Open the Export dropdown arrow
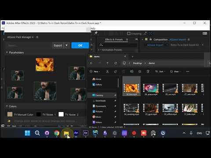The height and width of the screenshot is (158, 211). pyautogui.click(x=66, y=45)
